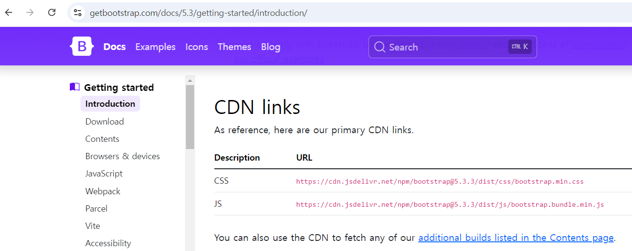Click the Description column header

pyautogui.click(x=237, y=158)
